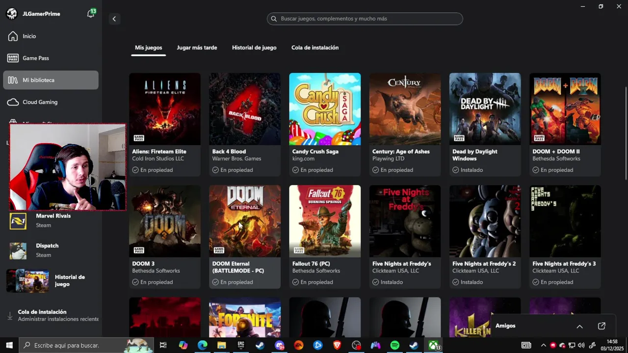This screenshot has width=628, height=353.
Task: Open Fallout 76 game cover
Action: (325, 221)
